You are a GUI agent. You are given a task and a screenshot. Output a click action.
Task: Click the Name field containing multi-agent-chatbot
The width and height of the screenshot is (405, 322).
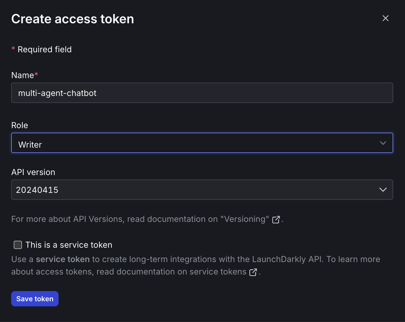pos(202,93)
